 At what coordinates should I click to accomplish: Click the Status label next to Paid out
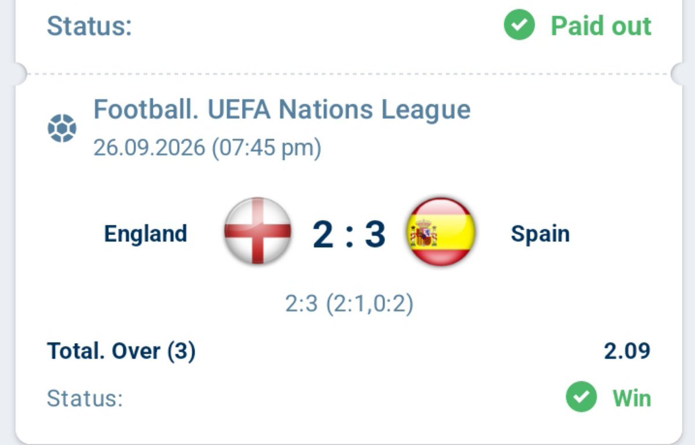click(x=89, y=27)
